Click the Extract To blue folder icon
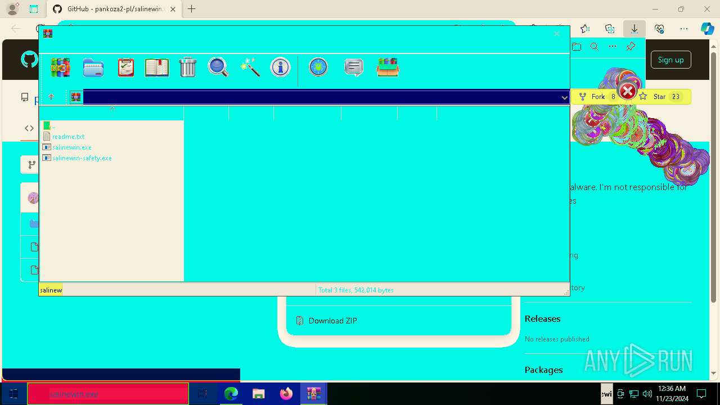 pos(93,67)
